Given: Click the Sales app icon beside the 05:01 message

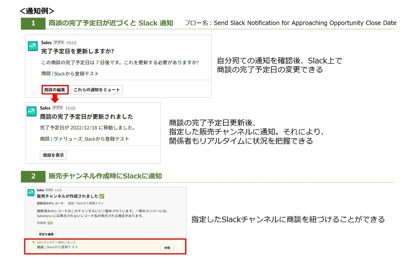Looking at the screenshot, I should [33, 47].
